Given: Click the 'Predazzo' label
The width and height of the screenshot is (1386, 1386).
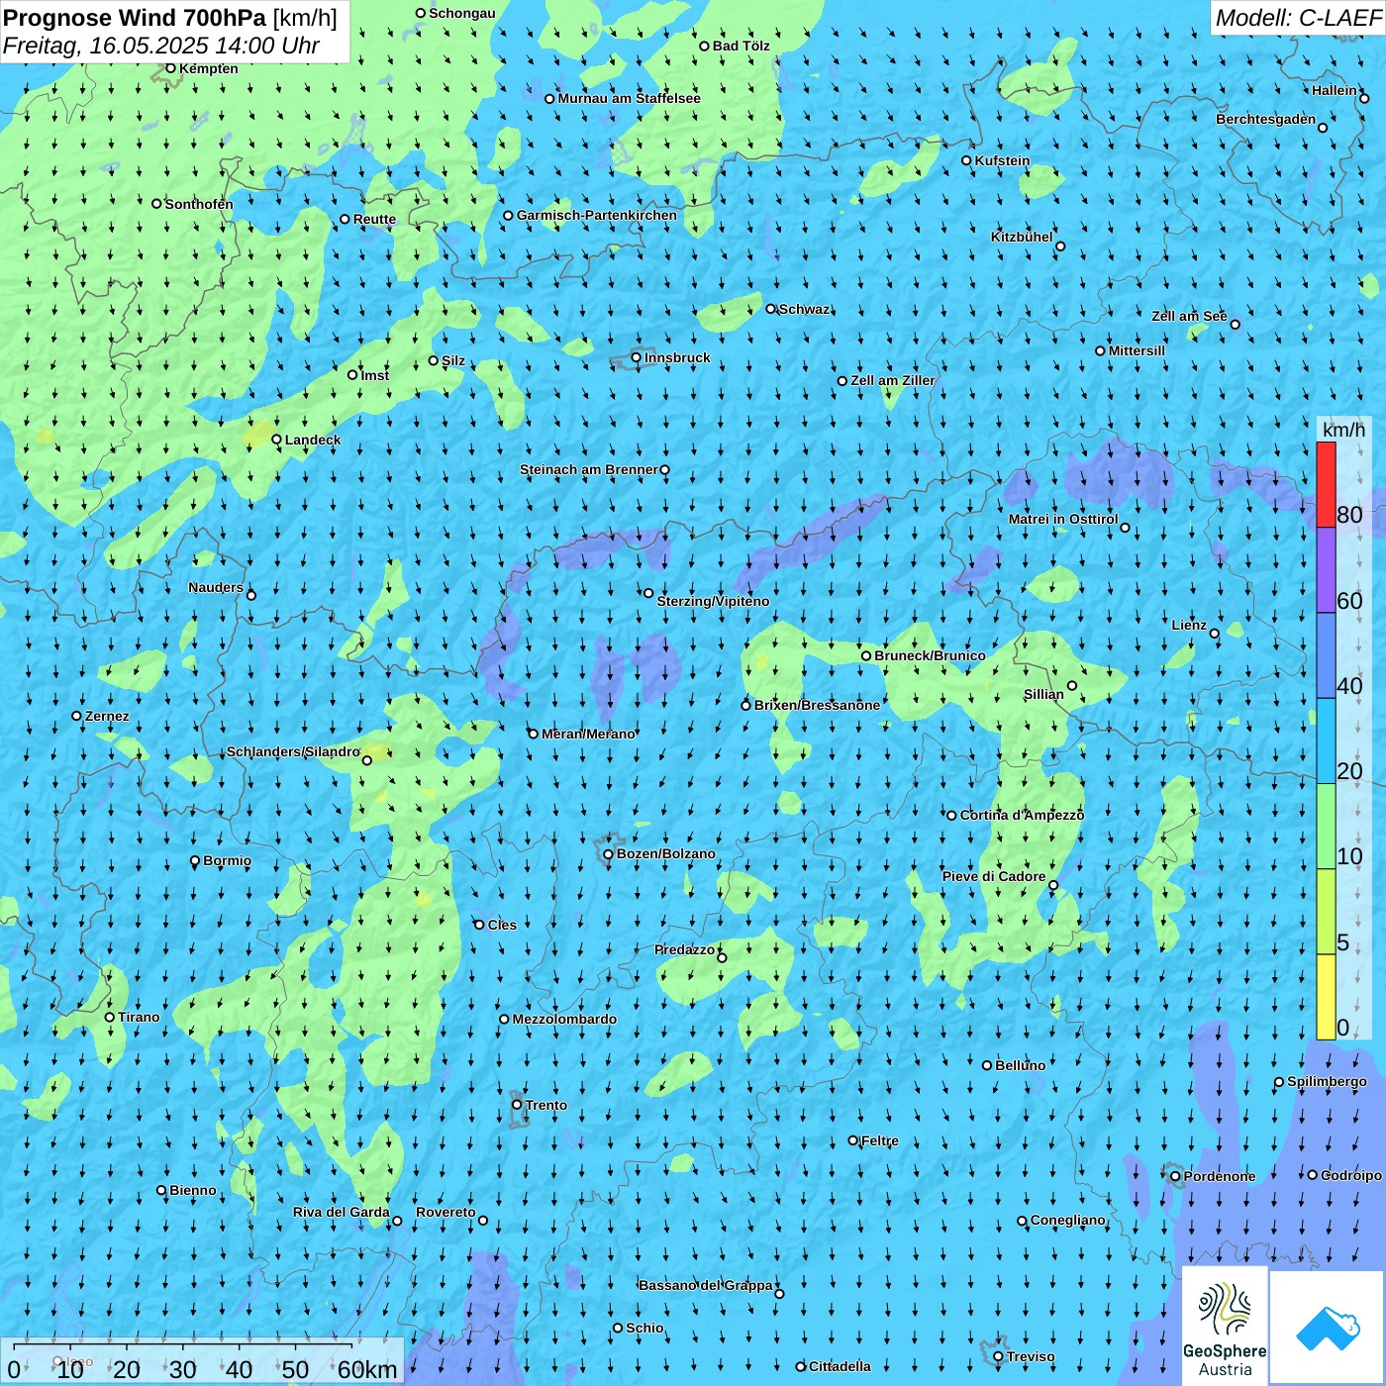Looking at the screenshot, I should click(x=684, y=949).
